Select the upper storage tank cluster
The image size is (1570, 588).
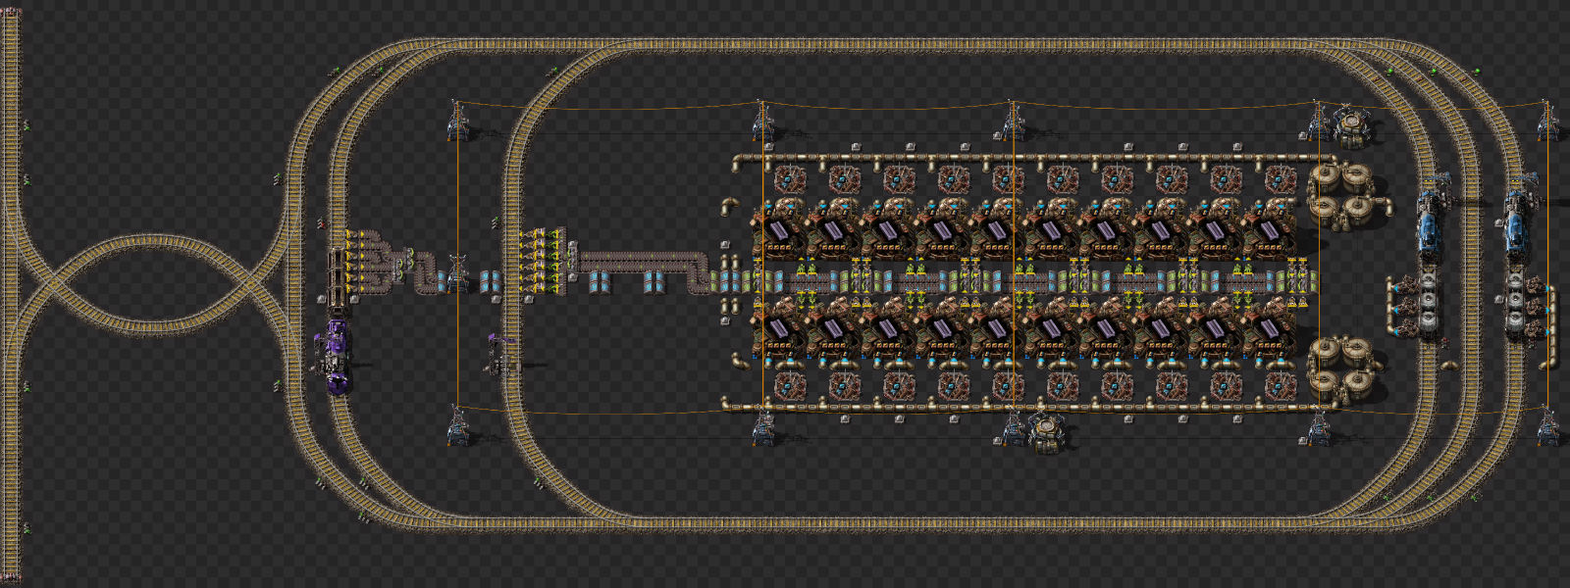pos(1342,194)
